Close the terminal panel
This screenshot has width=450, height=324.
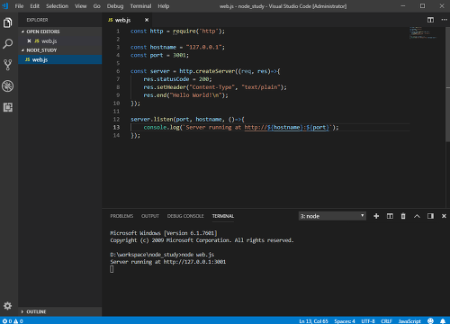[444, 216]
